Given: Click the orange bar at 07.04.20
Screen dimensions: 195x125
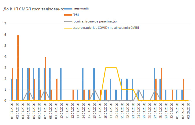Looking at the screenshot, I should click(46, 79).
